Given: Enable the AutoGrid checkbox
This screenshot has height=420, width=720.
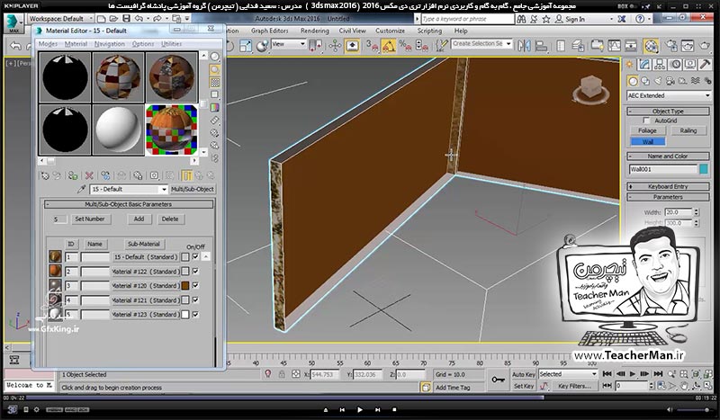Looking at the screenshot, I should pyautogui.click(x=646, y=121).
